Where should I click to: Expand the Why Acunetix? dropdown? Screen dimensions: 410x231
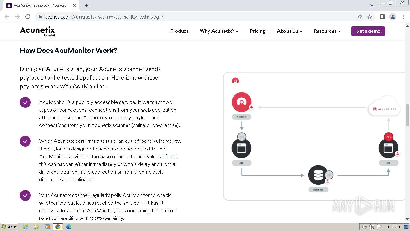[x=219, y=31]
